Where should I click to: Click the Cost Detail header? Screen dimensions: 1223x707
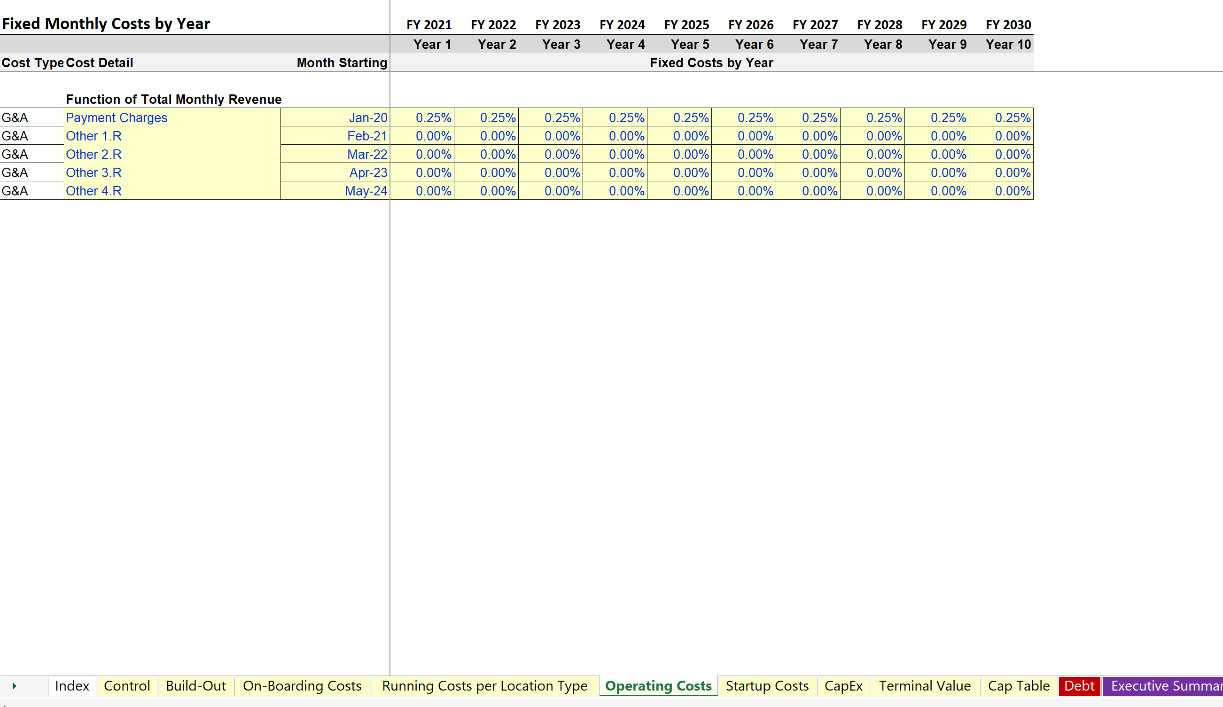(x=100, y=62)
